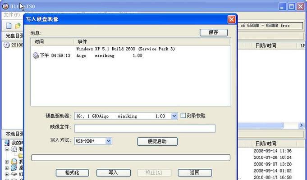
Task: Open the 写入方式 USB-HDD+ dropdown
Action: [x=109, y=141]
